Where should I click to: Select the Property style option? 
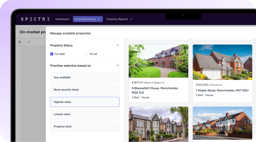(x=85, y=126)
